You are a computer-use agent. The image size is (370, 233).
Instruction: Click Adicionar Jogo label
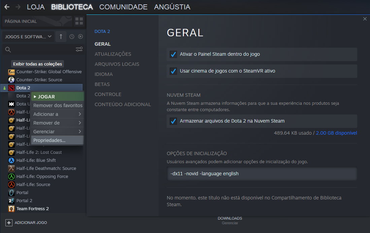(x=31, y=223)
